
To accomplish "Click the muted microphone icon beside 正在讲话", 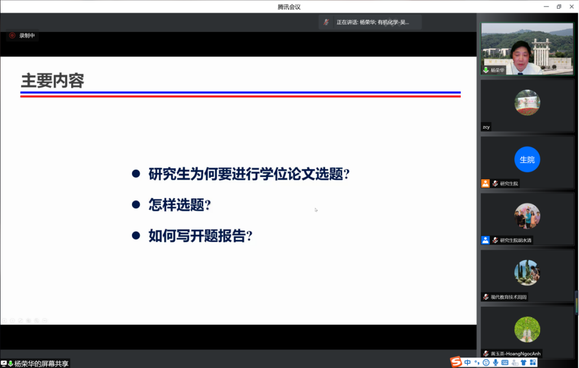I will point(326,22).
